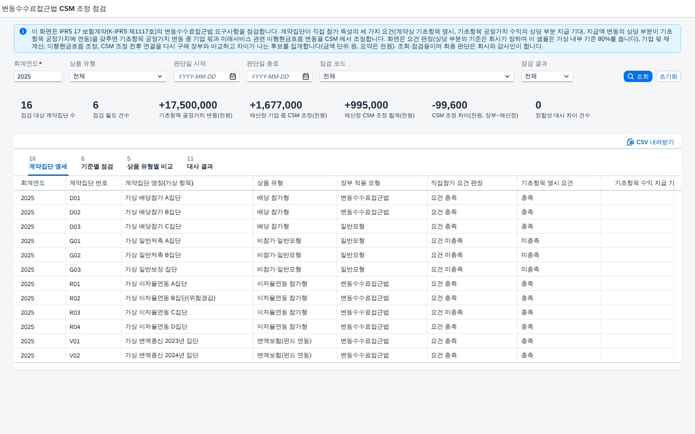695x434 pixels.
Task: Click cell G03 in 계약집단 번호
Action: coord(94,270)
